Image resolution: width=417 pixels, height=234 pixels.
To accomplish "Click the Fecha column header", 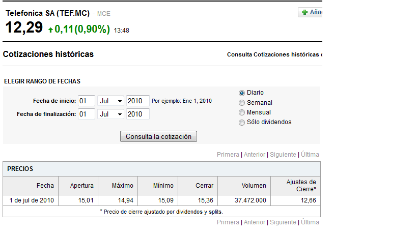I will [x=31, y=186].
